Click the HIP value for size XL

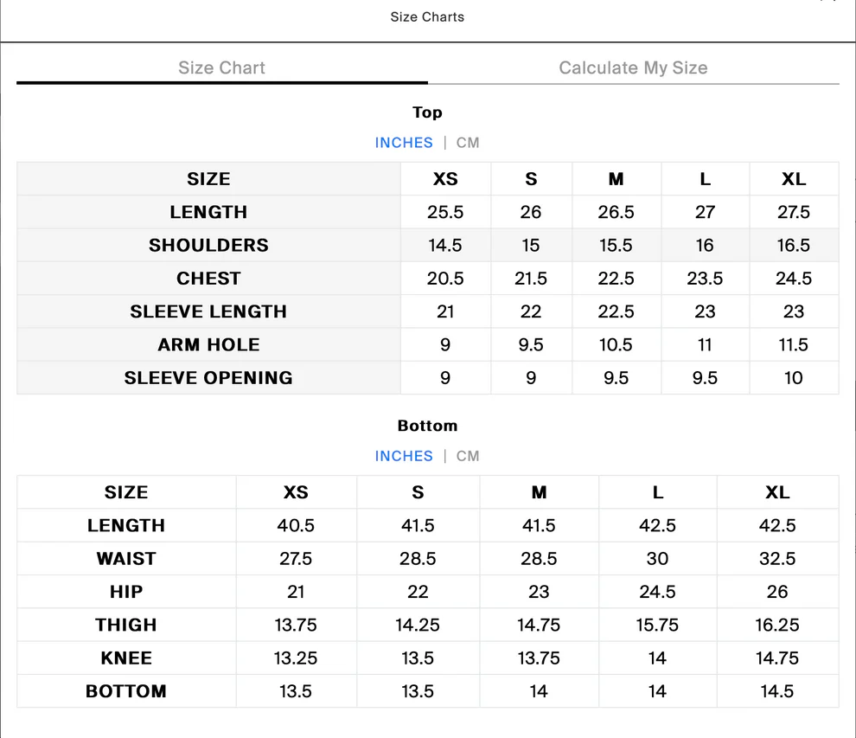coord(776,592)
